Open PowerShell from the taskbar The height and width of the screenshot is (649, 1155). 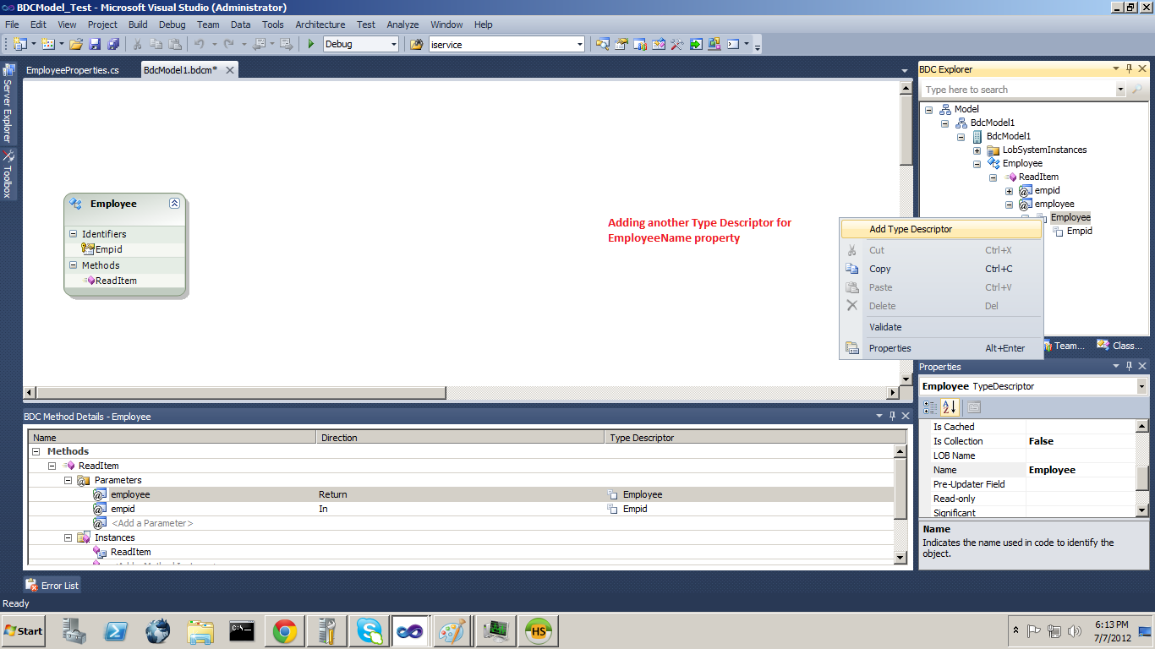click(x=115, y=630)
